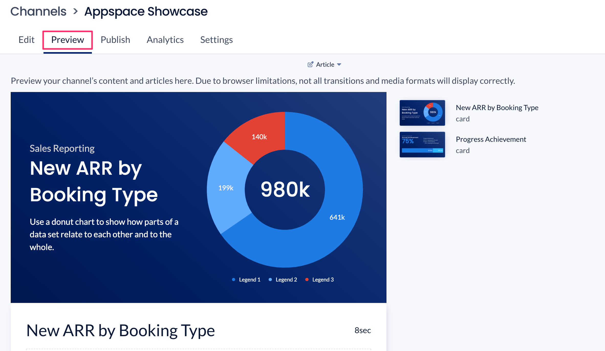Image resolution: width=605 pixels, height=351 pixels.
Task: Open the New ARR by Booking Type thumbnail
Action: [x=422, y=113]
